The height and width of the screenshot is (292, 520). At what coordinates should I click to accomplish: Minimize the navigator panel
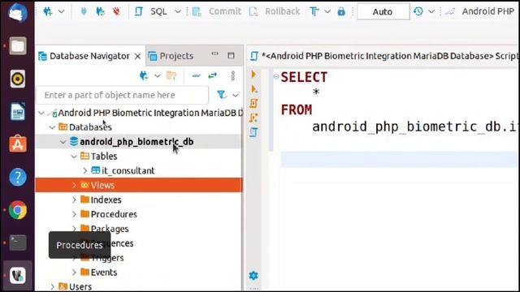(x=214, y=54)
